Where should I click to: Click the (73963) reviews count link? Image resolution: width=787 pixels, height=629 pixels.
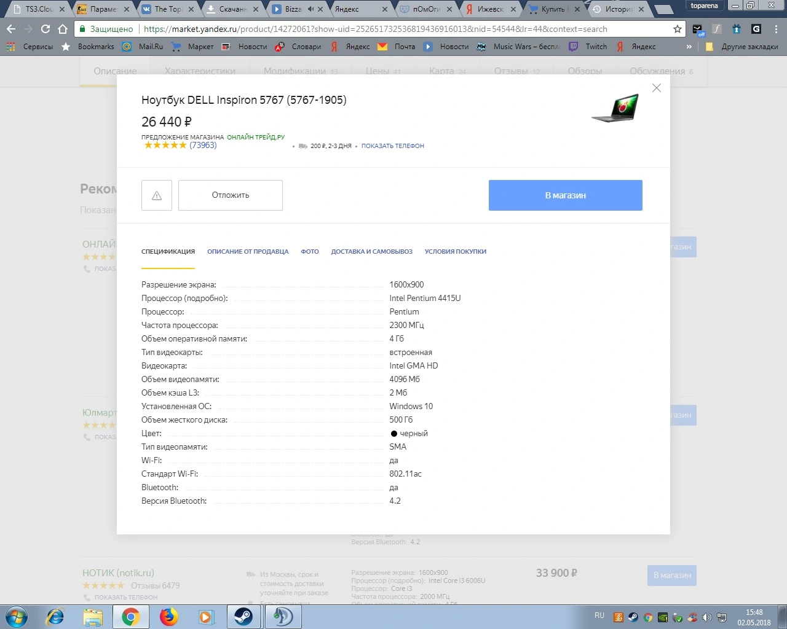click(x=203, y=145)
